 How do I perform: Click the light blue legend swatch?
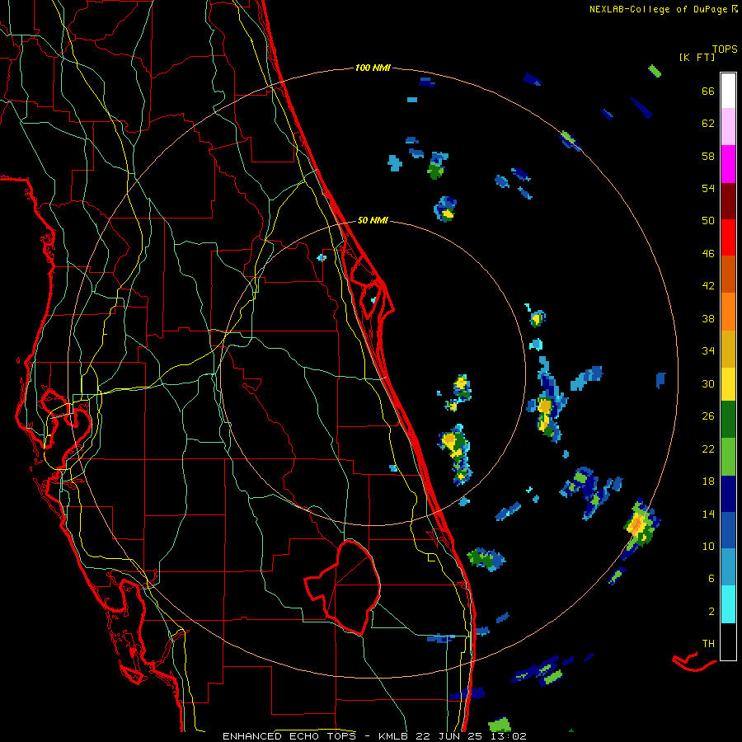[728, 567]
